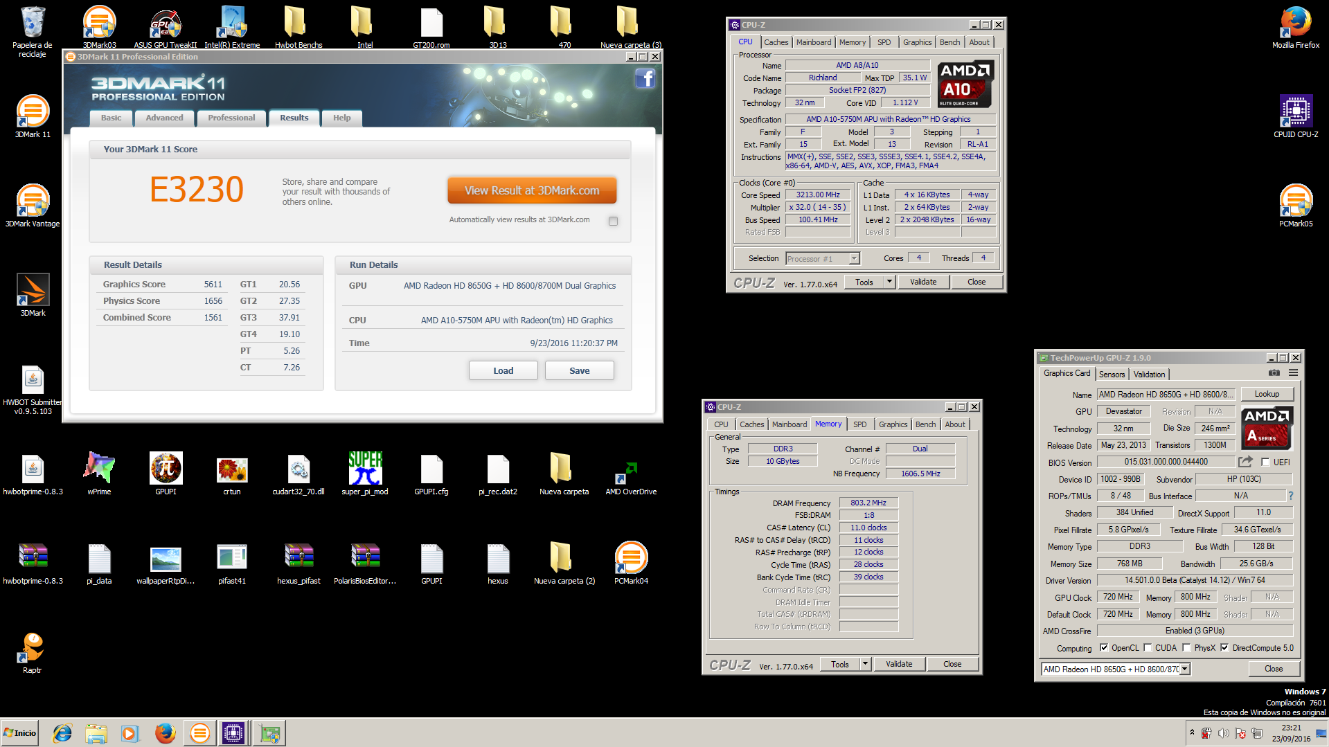Open the Hwbot Benchs folder
This screenshot has width=1329, height=747.
tap(298, 26)
